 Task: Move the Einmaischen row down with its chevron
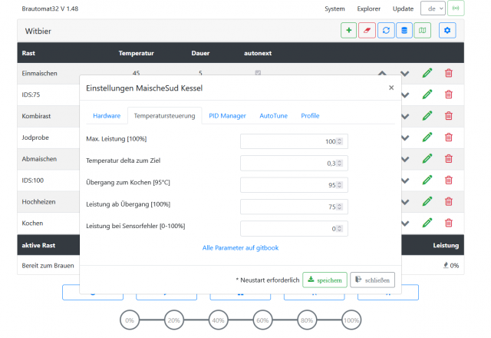coord(405,74)
